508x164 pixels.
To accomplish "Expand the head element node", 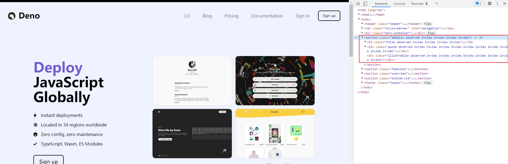I will tap(359, 14).
